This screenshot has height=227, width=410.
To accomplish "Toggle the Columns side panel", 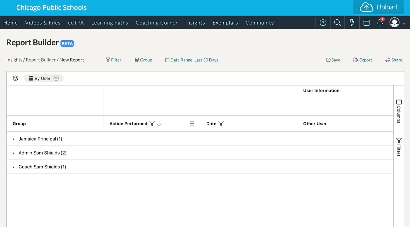I will point(399,112).
